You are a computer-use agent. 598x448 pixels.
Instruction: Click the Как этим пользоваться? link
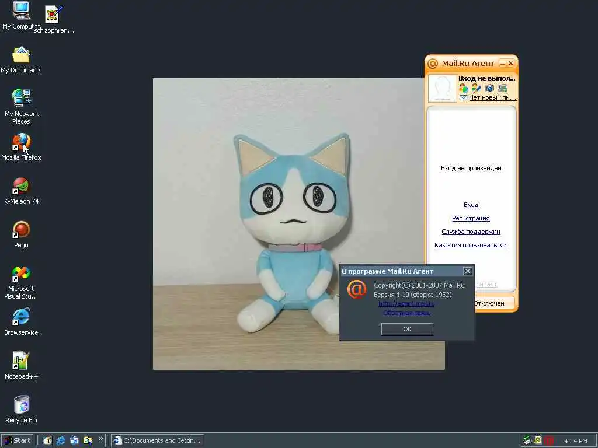pyautogui.click(x=470, y=245)
